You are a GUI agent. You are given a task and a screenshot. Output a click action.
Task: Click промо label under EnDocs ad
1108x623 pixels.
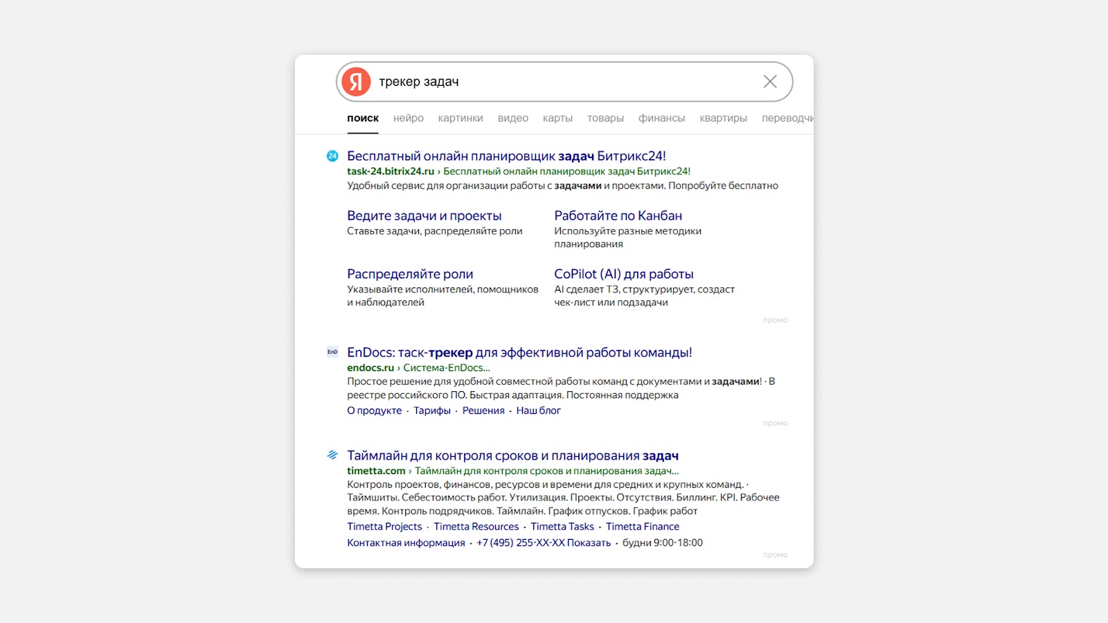[x=776, y=423]
